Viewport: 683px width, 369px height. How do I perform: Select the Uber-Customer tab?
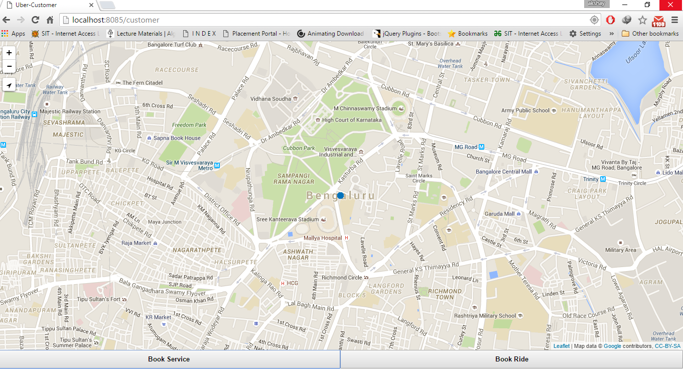[50, 5]
